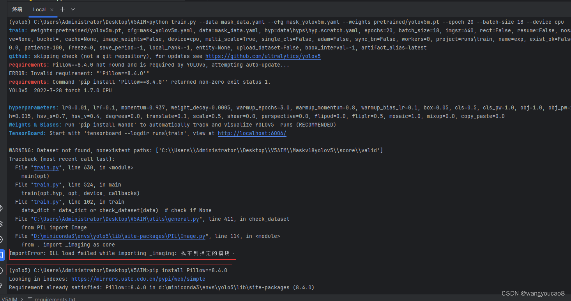Open the PIL Image.py link in traceback
This screenshot has width=571, height=301.
119,236
